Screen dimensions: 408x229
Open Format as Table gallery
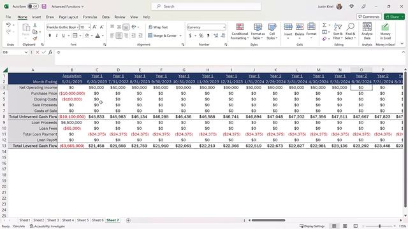pos(258,31)
